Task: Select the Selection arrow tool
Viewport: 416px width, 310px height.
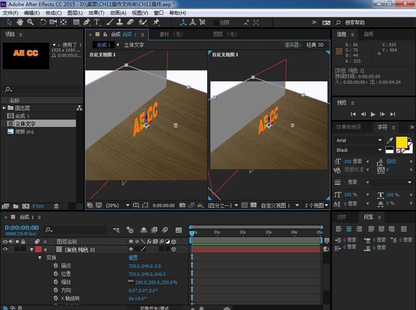Action: click(9, 22)
